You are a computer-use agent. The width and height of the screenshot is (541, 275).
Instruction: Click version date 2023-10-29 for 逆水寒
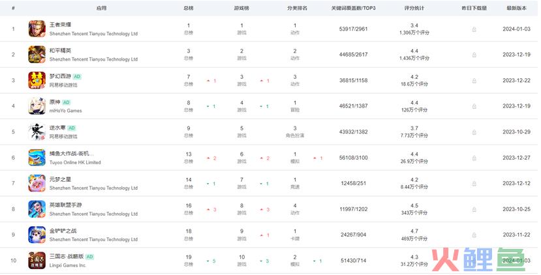(516, 132)
